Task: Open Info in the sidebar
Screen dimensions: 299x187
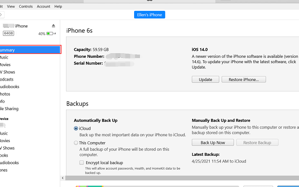Action: click(2, 101)
